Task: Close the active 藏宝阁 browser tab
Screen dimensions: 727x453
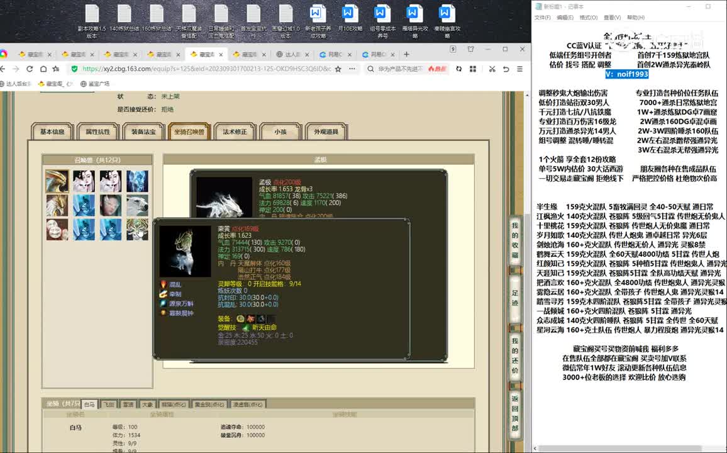Action: [x=221, y=54]
